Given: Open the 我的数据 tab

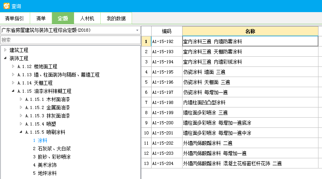Looking at the screenshot, I should [116, 18].
